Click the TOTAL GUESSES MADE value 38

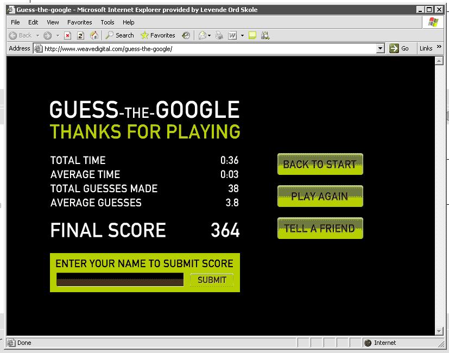(233, 188)
